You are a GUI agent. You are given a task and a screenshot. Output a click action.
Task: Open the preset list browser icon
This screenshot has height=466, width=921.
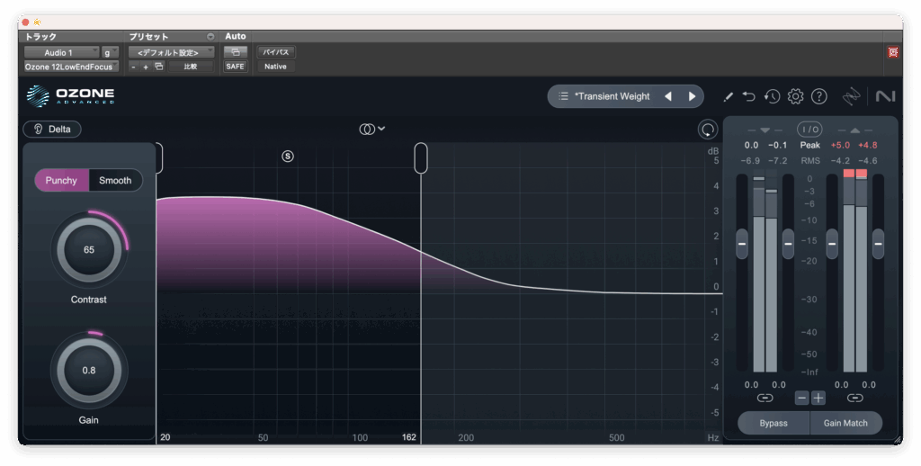click(563, 96)
